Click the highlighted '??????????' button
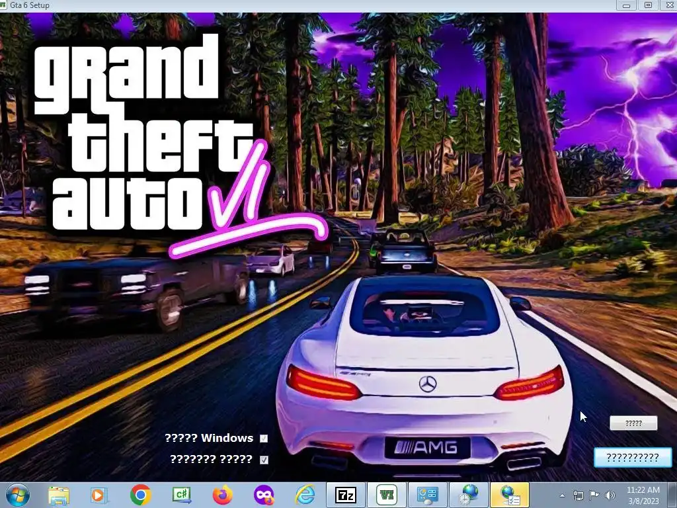Image resolution: width=677 pixels, height=508 pixels. click(633, 458)
